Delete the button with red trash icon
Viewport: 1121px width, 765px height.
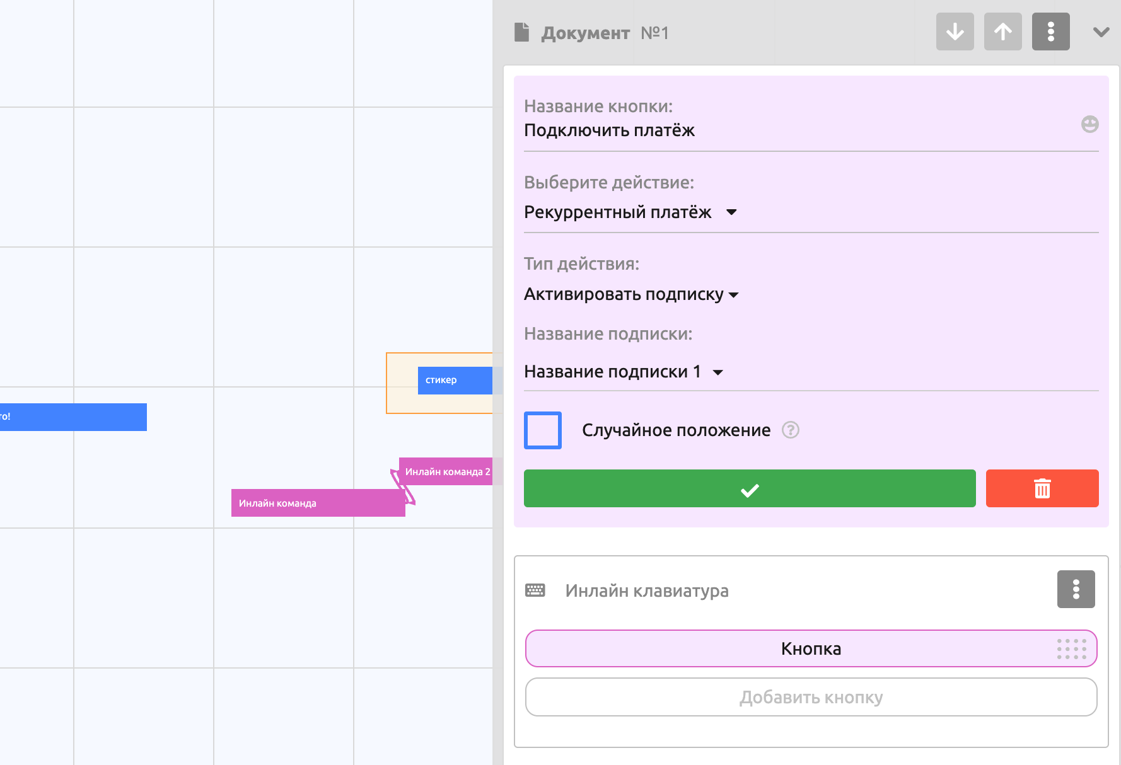pyautogui.click(x=1042, y=488)
